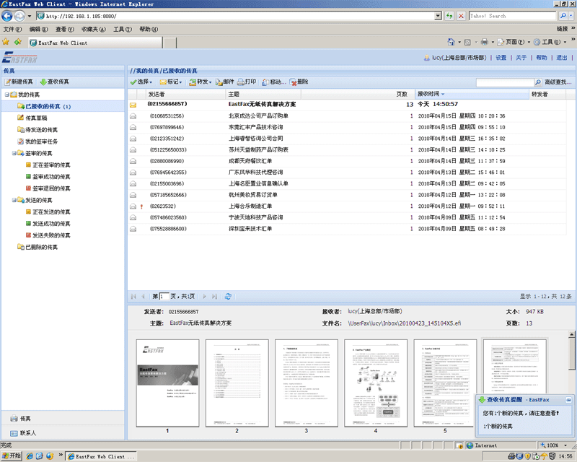
Task: Click priority flag icon on 上海合乐制造汇单 row
Action: coord(141,206)
